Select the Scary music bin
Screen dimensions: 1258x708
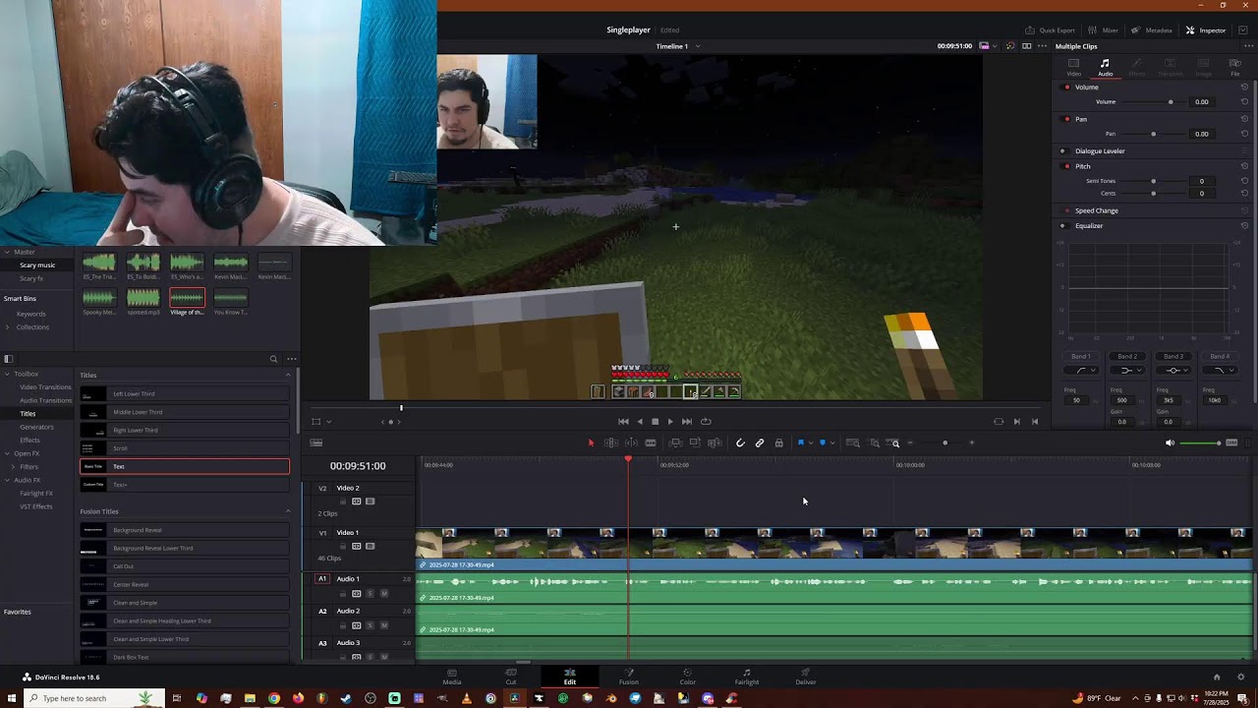click(x=37, y=265)
